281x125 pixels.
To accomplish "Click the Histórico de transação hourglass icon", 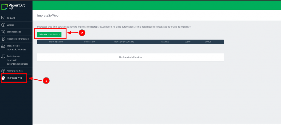I will tap(3, 39).
